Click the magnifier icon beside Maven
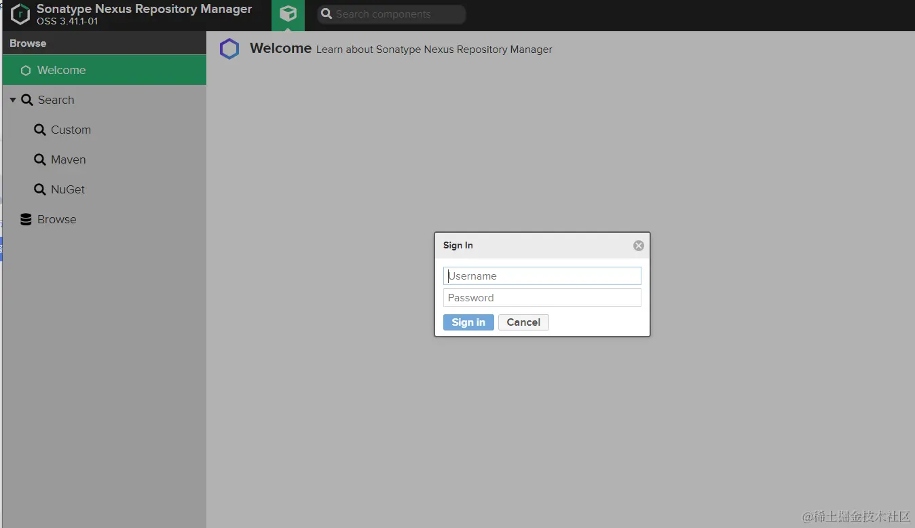Screen dimensions: 915x528 (40, 159)
